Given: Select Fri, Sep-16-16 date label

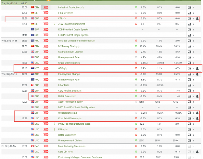Looking at the screenshot, I should (8, 146).
